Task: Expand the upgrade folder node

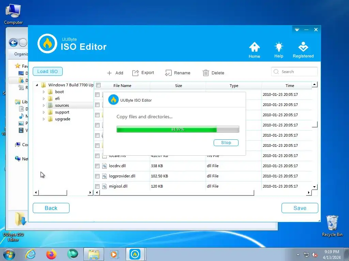Action: point(44,119)
